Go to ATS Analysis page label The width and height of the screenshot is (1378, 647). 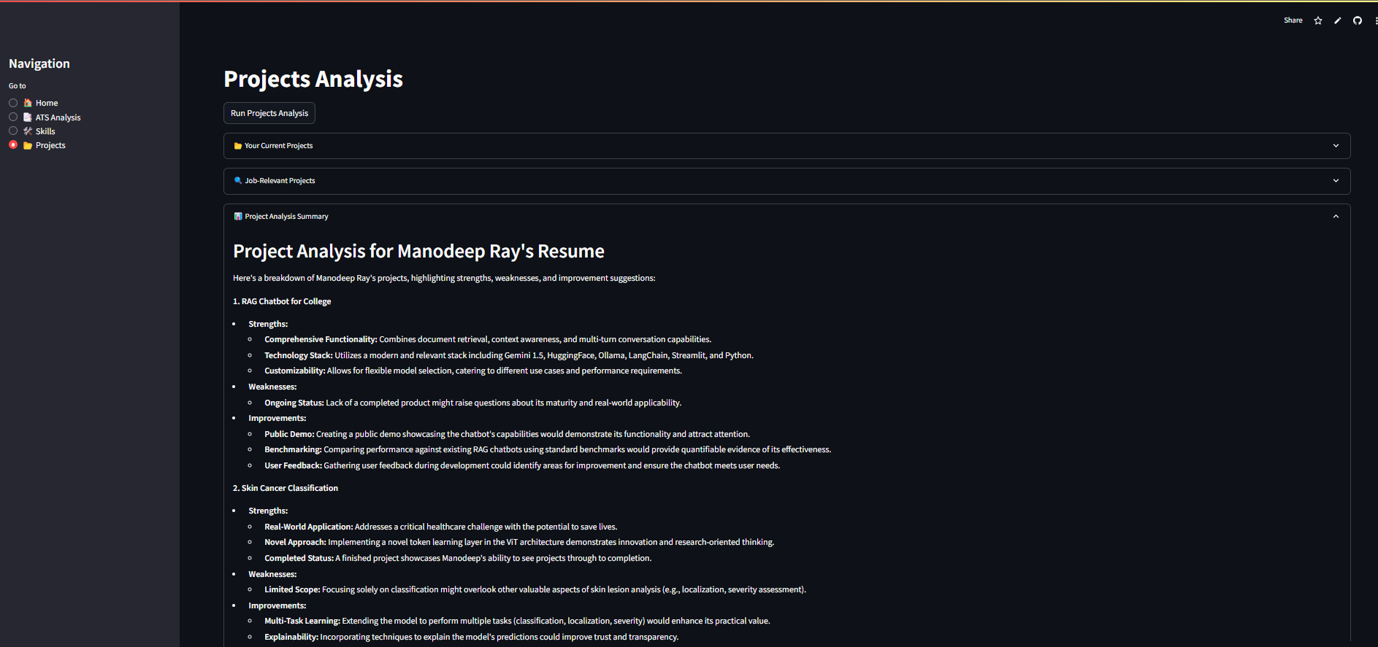click(58, 117)
